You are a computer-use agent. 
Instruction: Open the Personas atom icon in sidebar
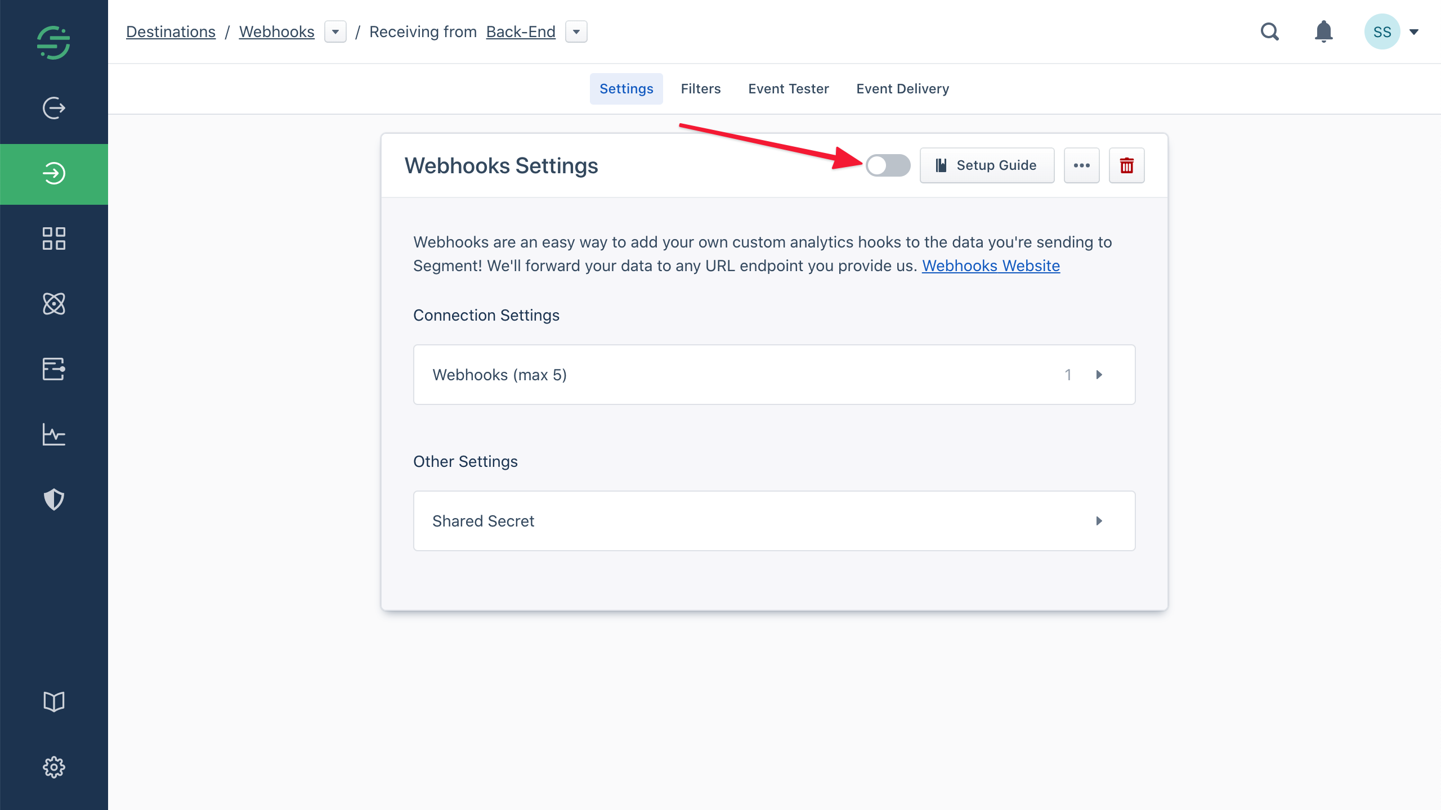(x=54, y=304)
